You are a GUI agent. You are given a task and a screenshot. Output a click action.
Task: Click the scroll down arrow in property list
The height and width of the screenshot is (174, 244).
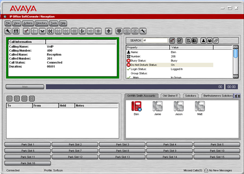236,76
